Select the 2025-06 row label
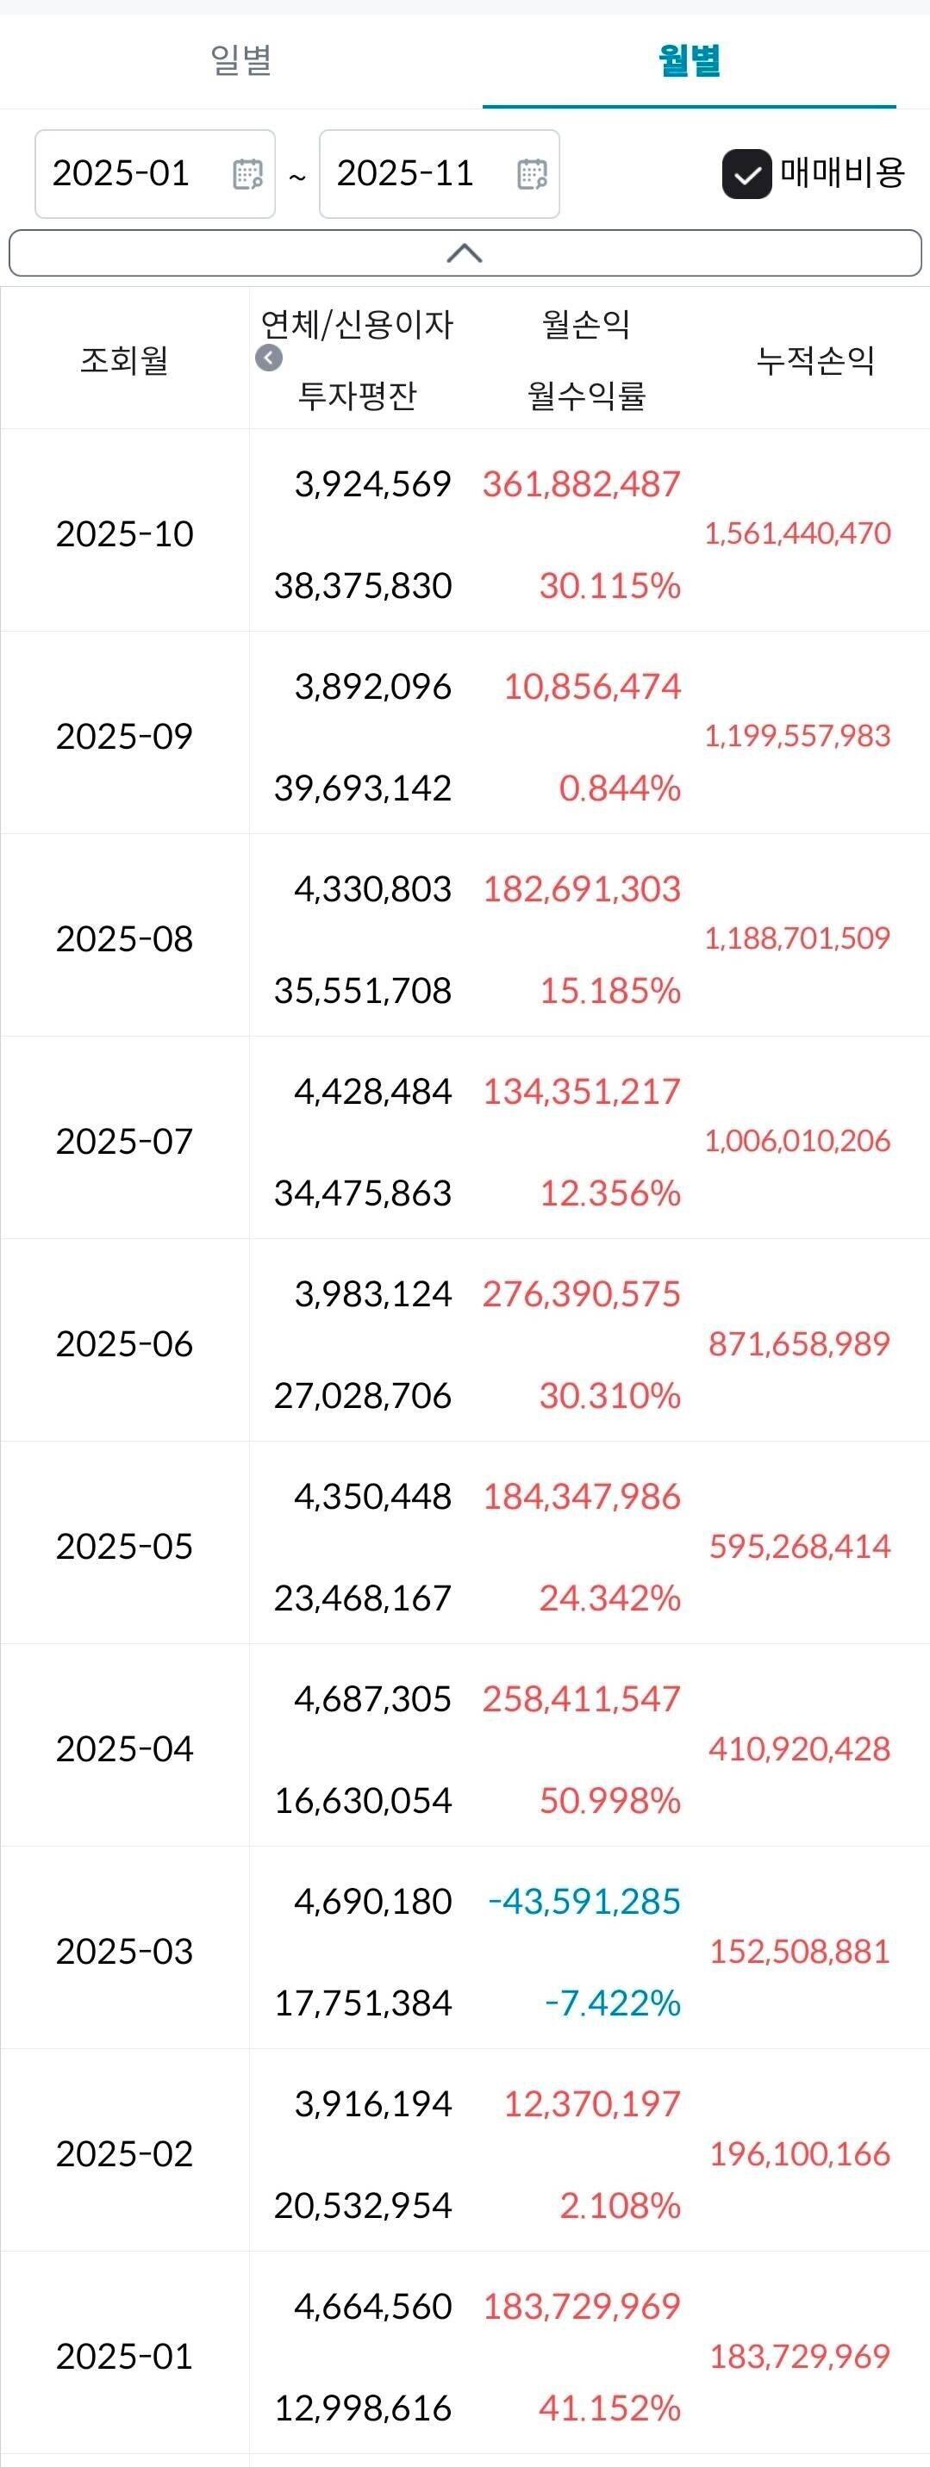Screen dimensions: 930x2467 124,1343
